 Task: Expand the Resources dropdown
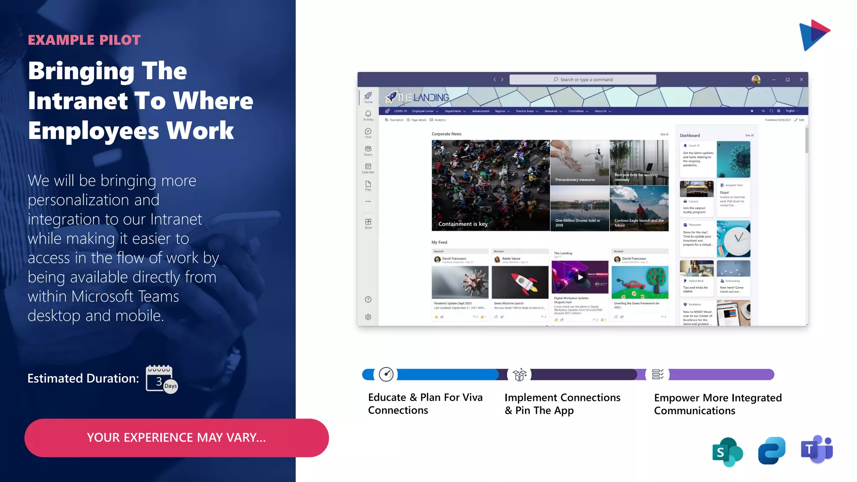553,111
